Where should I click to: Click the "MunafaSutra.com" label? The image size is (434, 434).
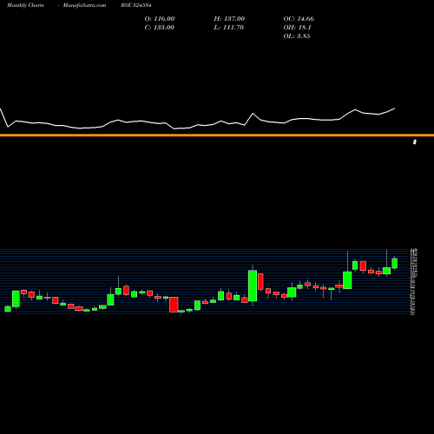click(84, 5)
